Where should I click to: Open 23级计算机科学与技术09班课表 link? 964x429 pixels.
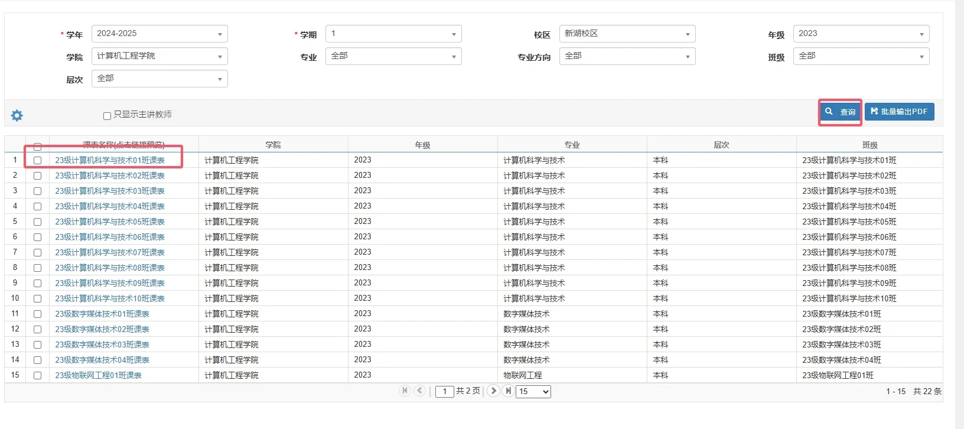point(110,283)
